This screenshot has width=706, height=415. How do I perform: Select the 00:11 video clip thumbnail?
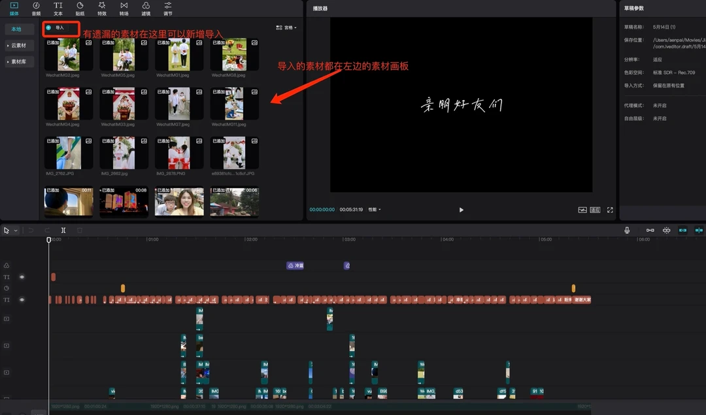(x=69, y=202)
